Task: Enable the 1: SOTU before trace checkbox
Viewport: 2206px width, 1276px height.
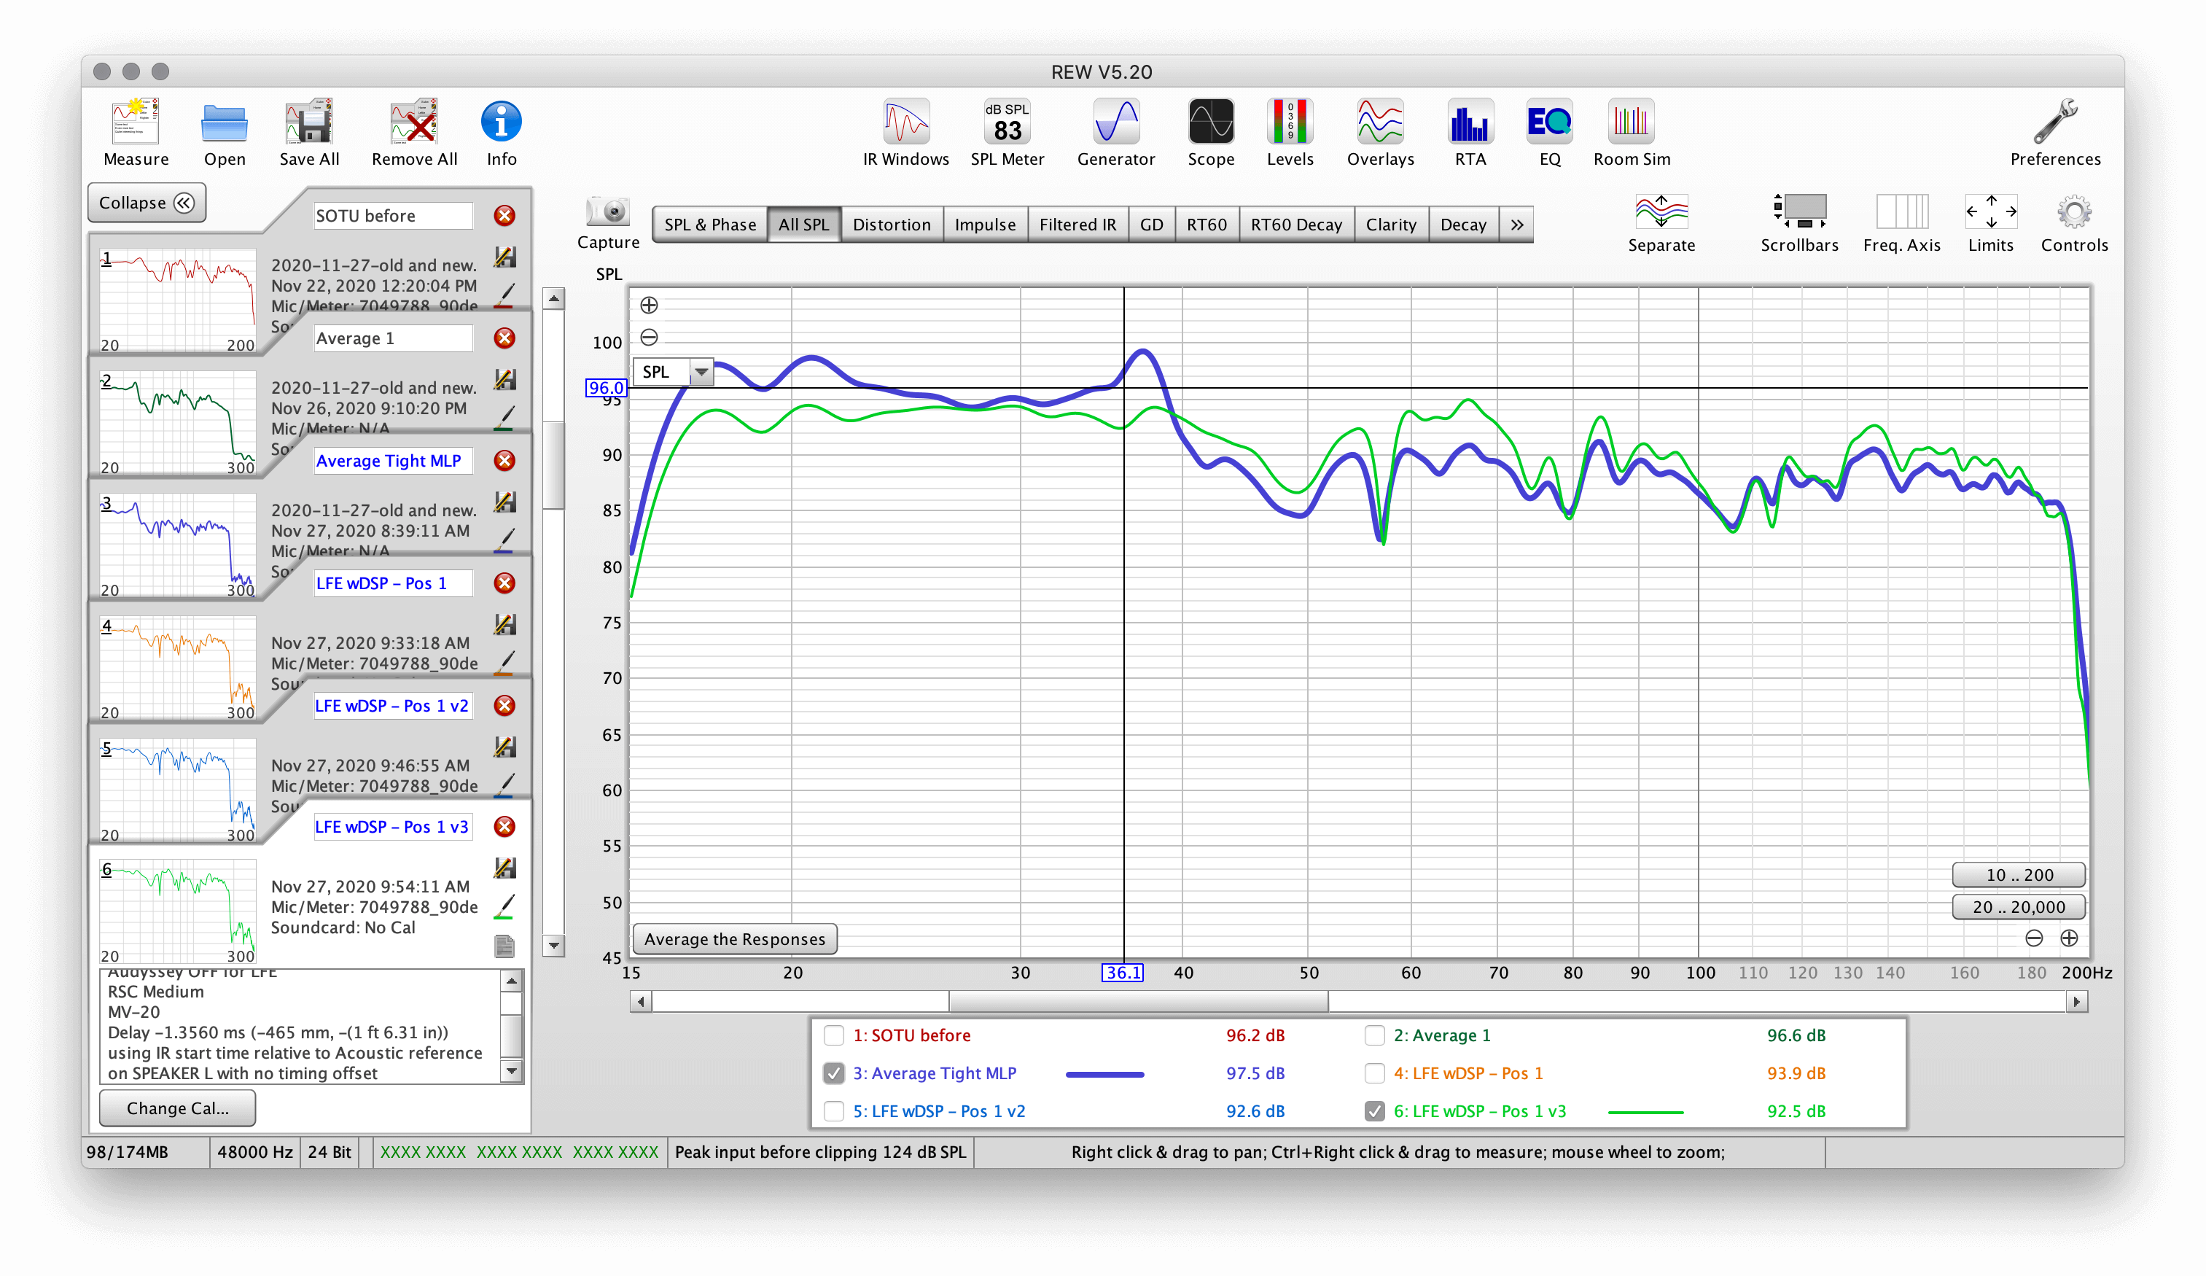Action: point(834,1035)
